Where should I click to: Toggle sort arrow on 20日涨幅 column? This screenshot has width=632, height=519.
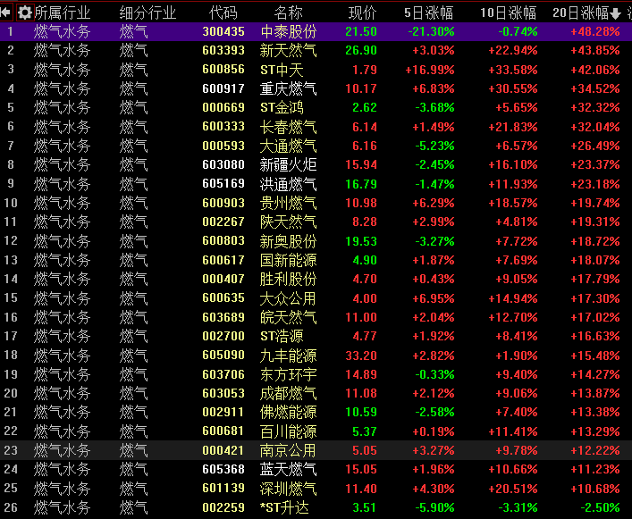click(615, 14)
